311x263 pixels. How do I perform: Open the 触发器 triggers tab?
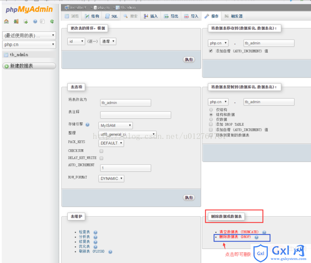pos(233,16)
